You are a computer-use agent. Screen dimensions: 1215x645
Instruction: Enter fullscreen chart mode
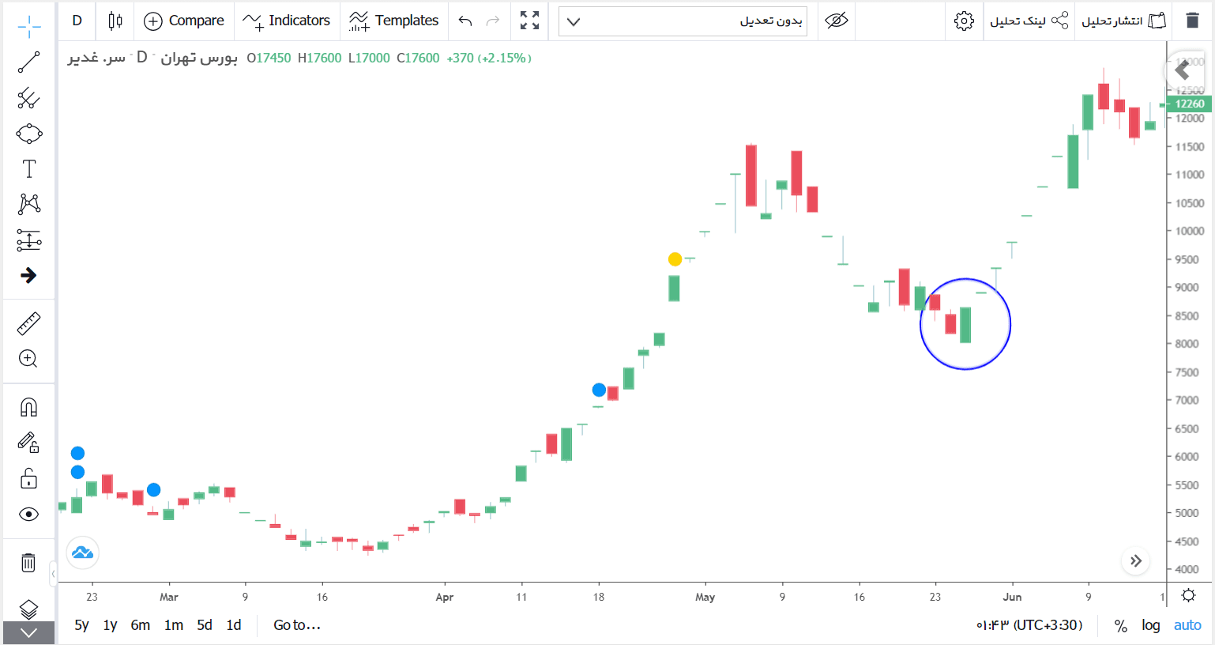pyautogui.click(x=530, y=21)
